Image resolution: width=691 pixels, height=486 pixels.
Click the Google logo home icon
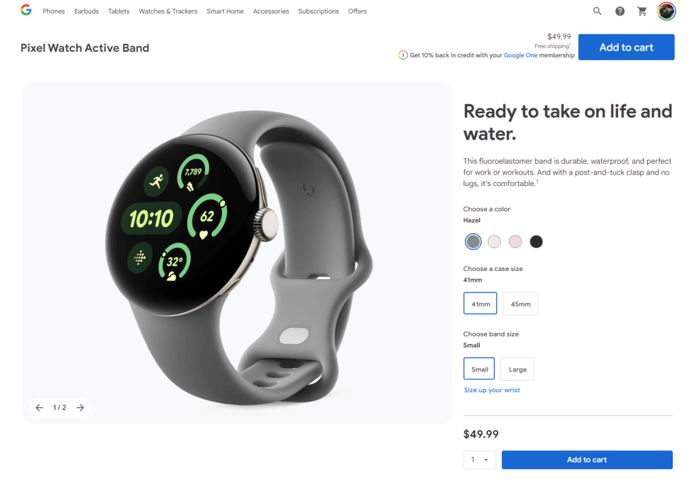point(26,10)
